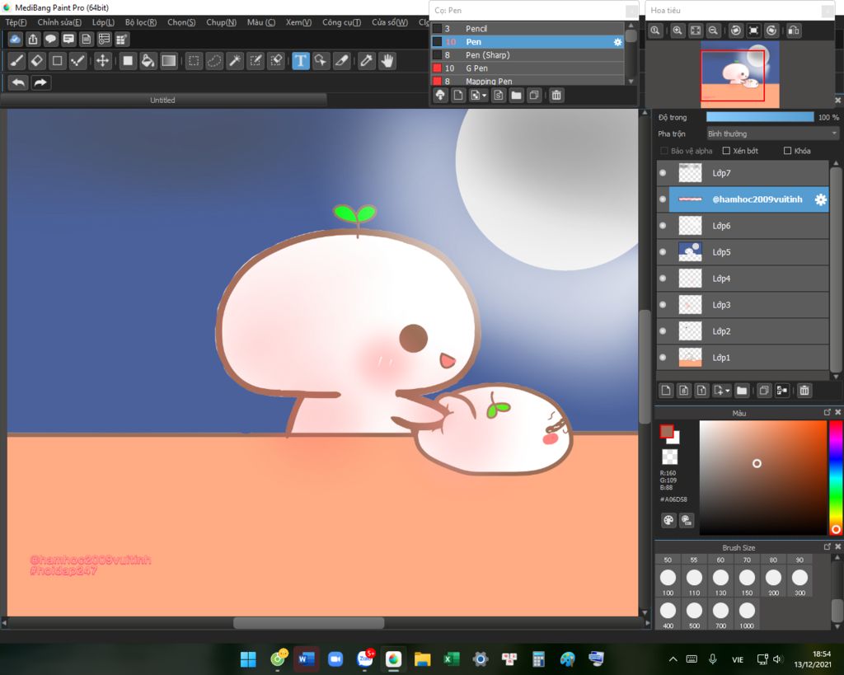The height and width of the screenshot is (675, 844).
Task: Select the Pen (Sharp) brush
Action: 527,55
